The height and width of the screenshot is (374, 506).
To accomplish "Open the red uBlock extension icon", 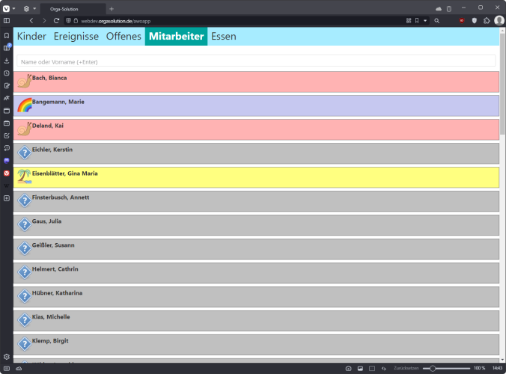I will point(462,21).
